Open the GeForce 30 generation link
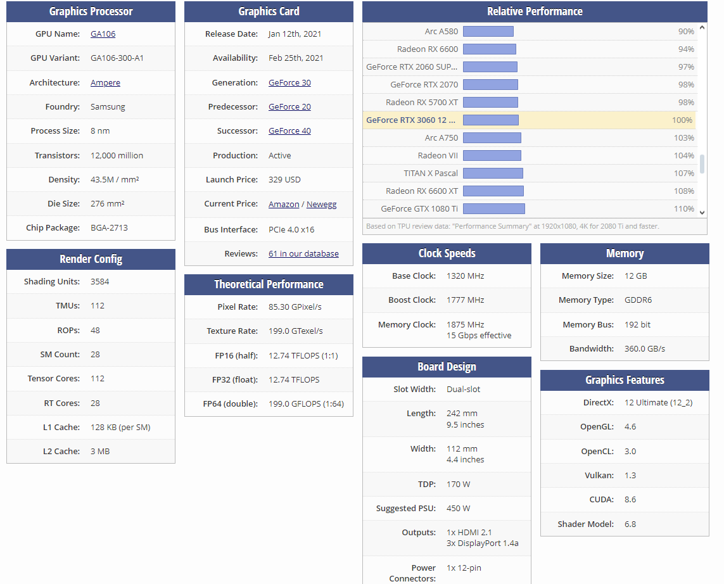 (289, 82)
